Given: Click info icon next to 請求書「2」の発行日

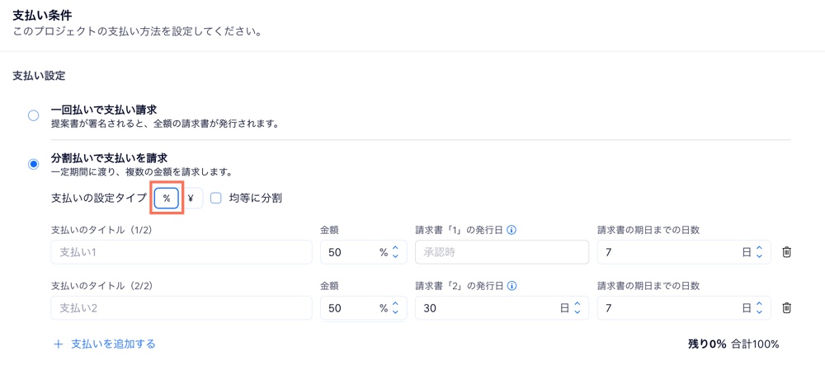Looking at the screenshot, I should 511,287.
